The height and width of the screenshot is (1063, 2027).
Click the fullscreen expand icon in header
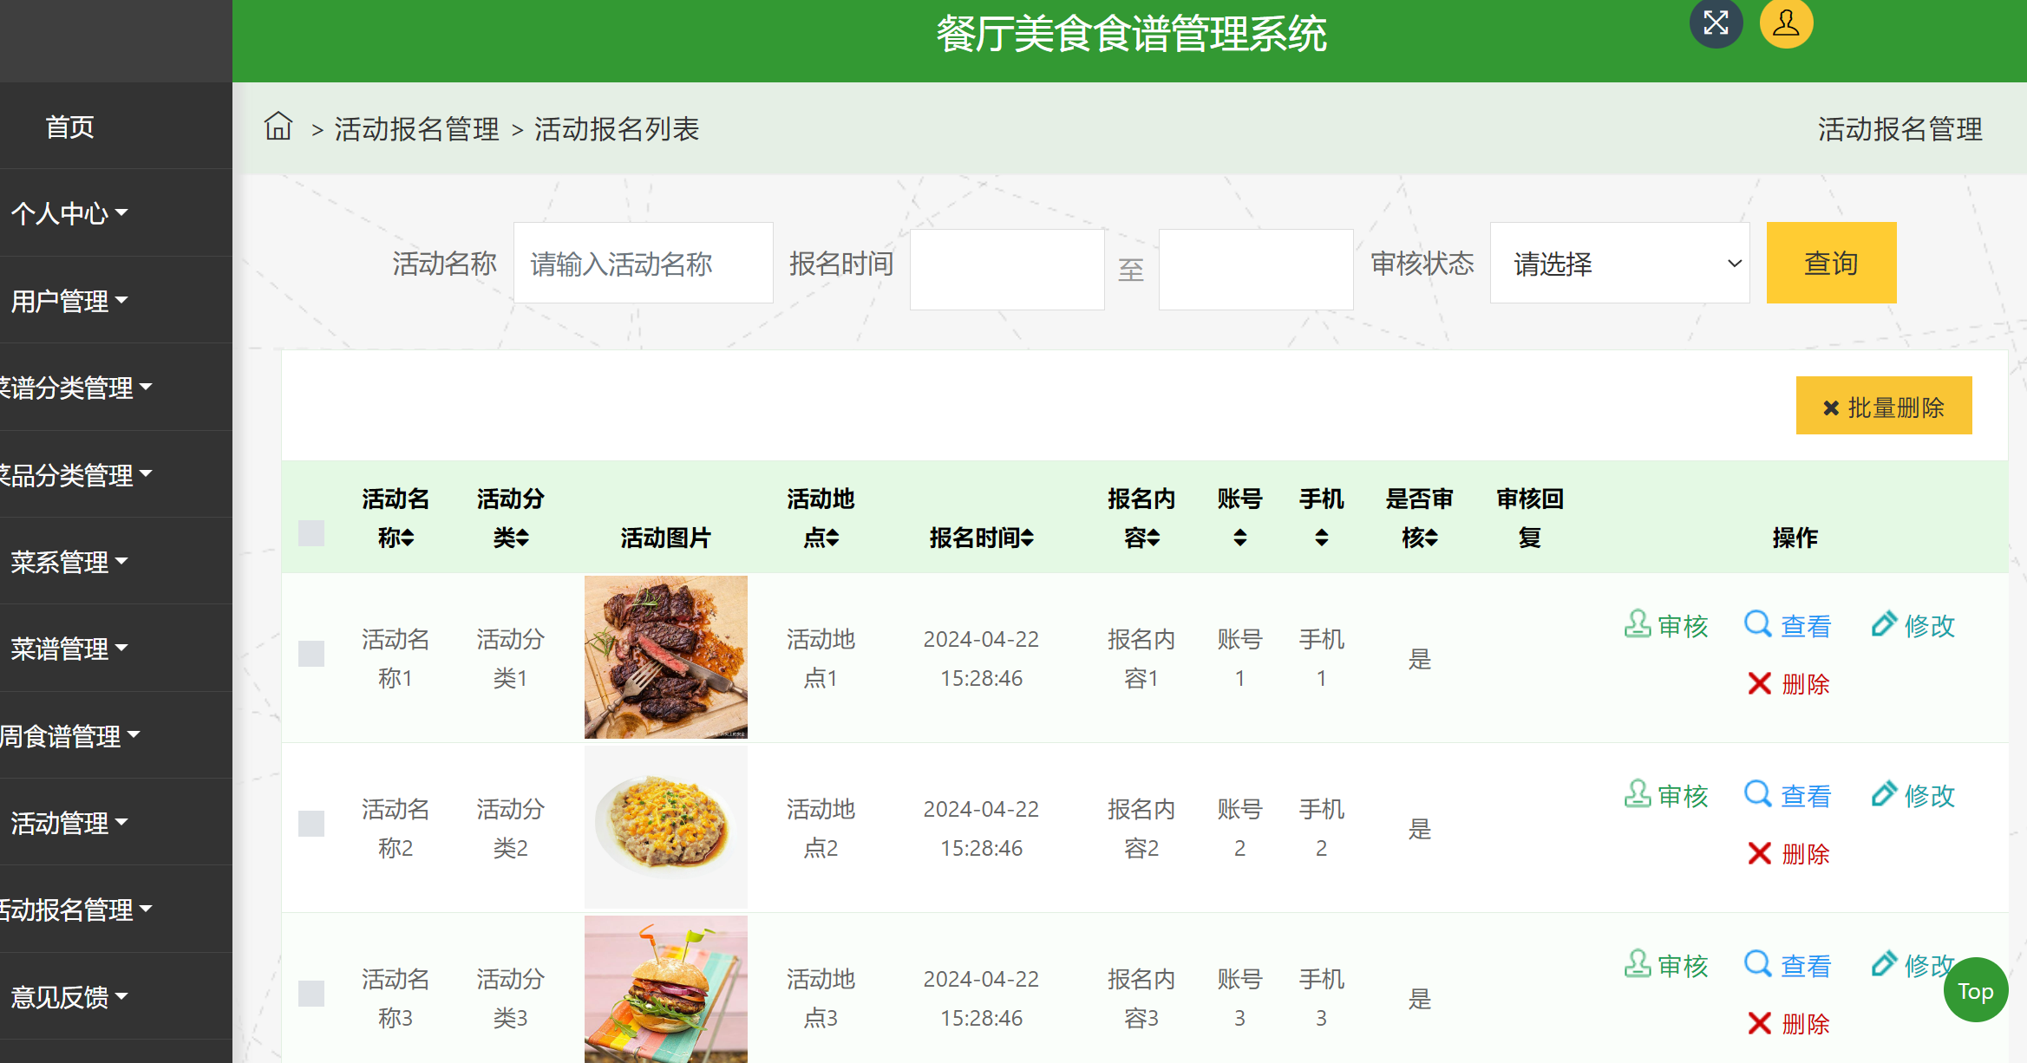pyautogui.click(x=1716, y=23)
